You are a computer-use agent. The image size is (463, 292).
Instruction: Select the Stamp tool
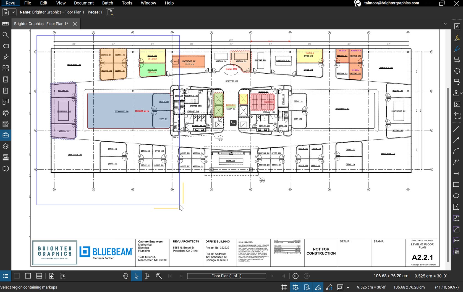click(x=456, y=93)
